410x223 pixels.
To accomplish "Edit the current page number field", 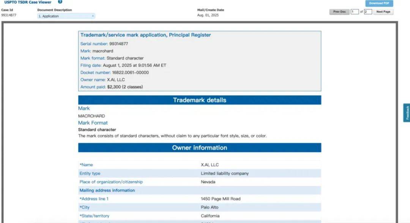I will coord(355,12).
